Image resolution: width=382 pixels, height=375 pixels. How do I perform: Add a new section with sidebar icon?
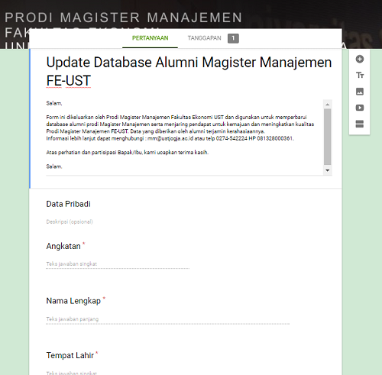[x=359, y=124]
